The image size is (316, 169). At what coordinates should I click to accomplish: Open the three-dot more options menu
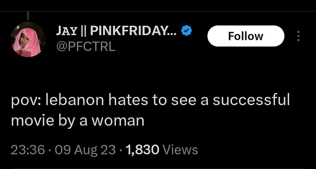(298, 36)
